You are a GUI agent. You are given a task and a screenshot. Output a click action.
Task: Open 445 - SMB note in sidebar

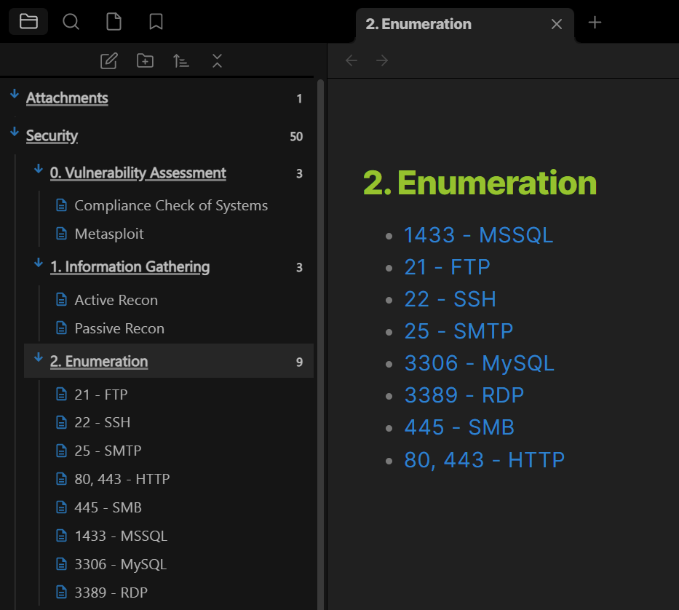[x=108, y=507]
